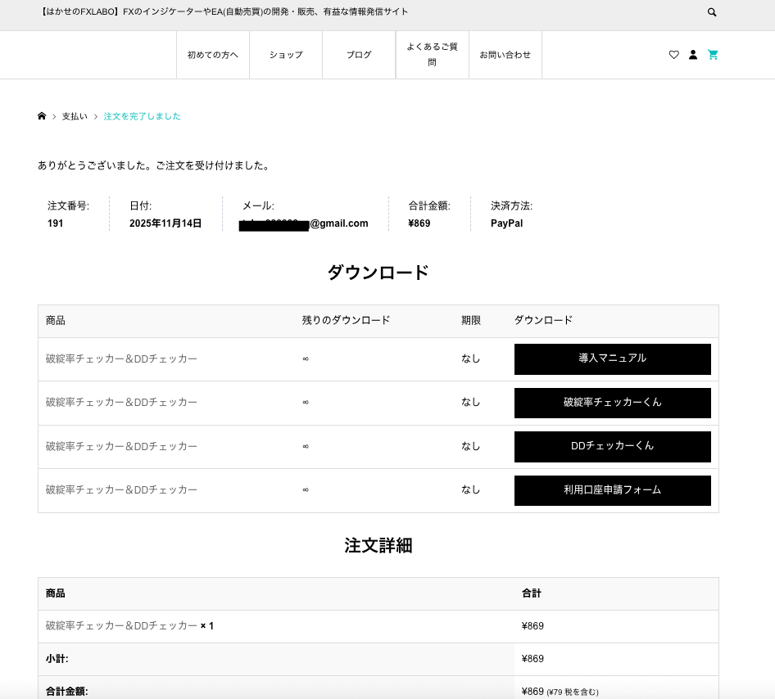Viewport: 775px width, 699px height.
Task: Open product link in fourth download row
Action: click(x=121, y=490)
